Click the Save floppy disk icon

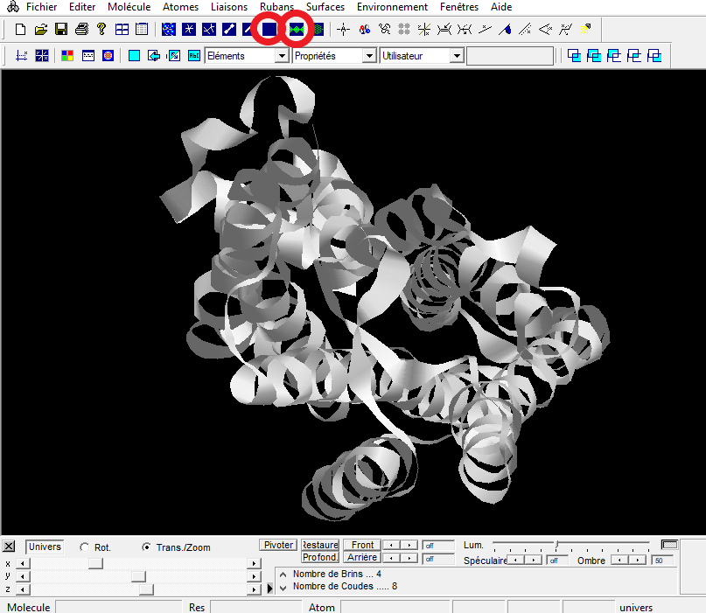(61, 29)
